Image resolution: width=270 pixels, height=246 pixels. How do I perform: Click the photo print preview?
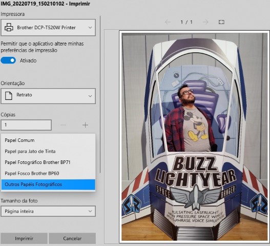coord(194,137)
